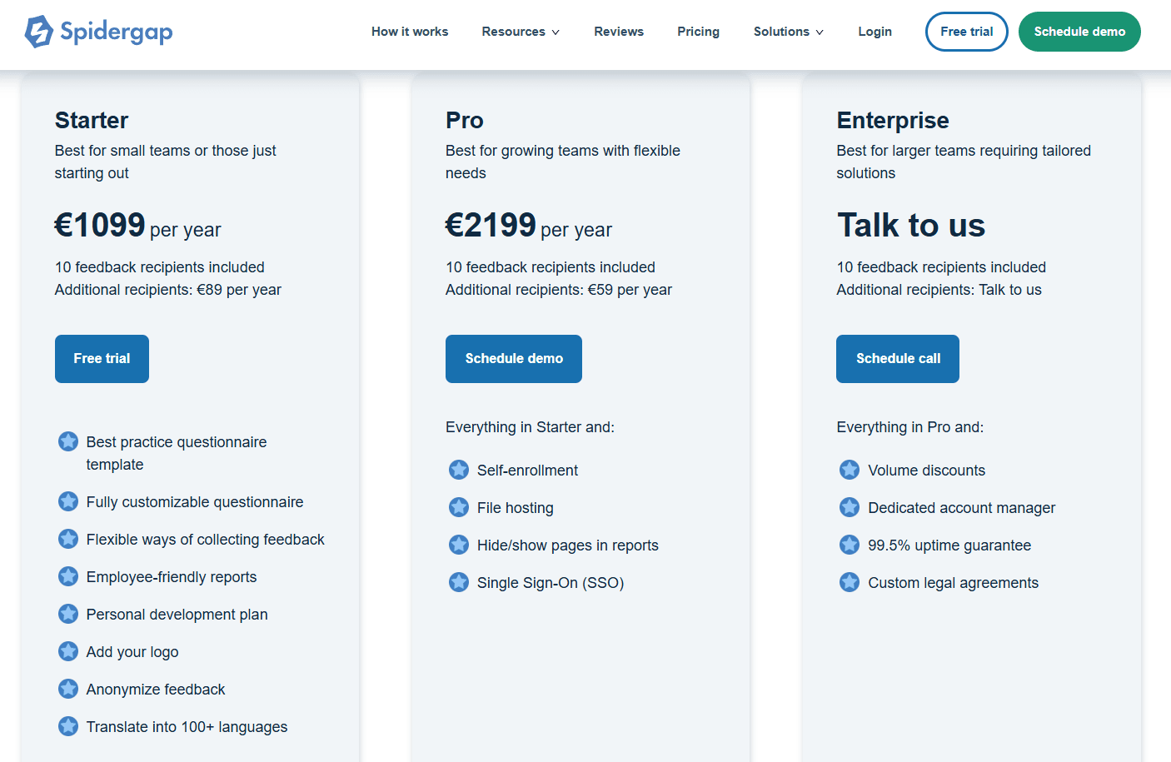Viewport: 1171px width, 762px height.
Task: Click star icon beside Self-enrollment
Action: (x=459, y=470)
